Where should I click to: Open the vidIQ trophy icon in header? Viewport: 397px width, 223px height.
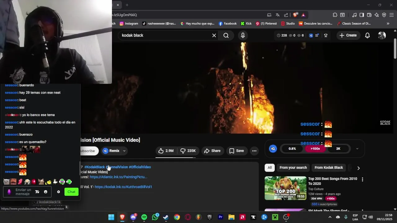point(326,35)
